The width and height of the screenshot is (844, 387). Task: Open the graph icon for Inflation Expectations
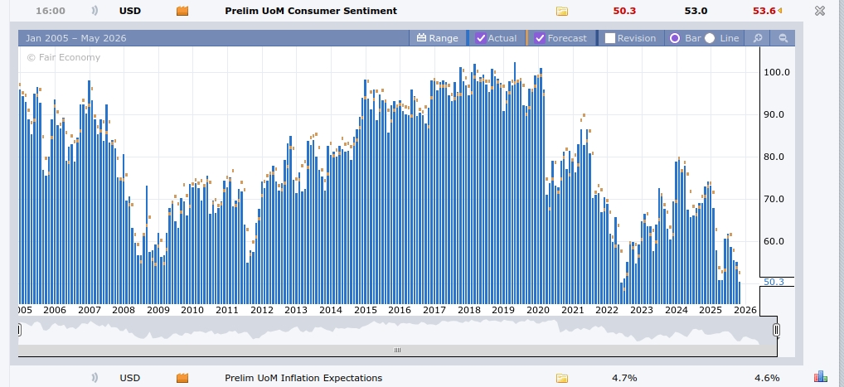(x=821, y=378)
